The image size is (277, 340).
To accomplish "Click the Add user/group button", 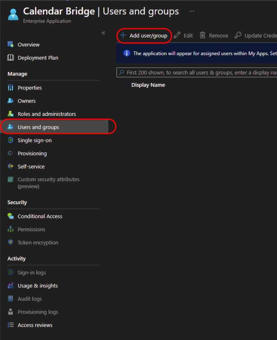I will 144,36.
